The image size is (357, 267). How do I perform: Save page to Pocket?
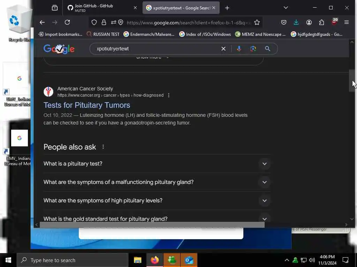[284, 22]
